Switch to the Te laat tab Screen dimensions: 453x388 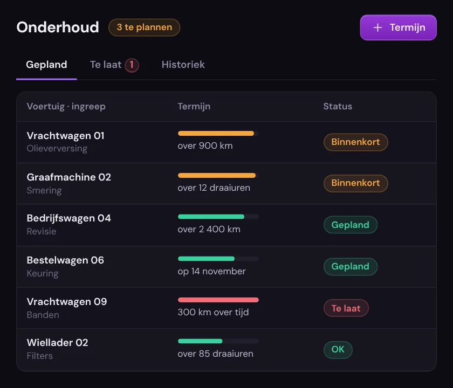point(114,65)
